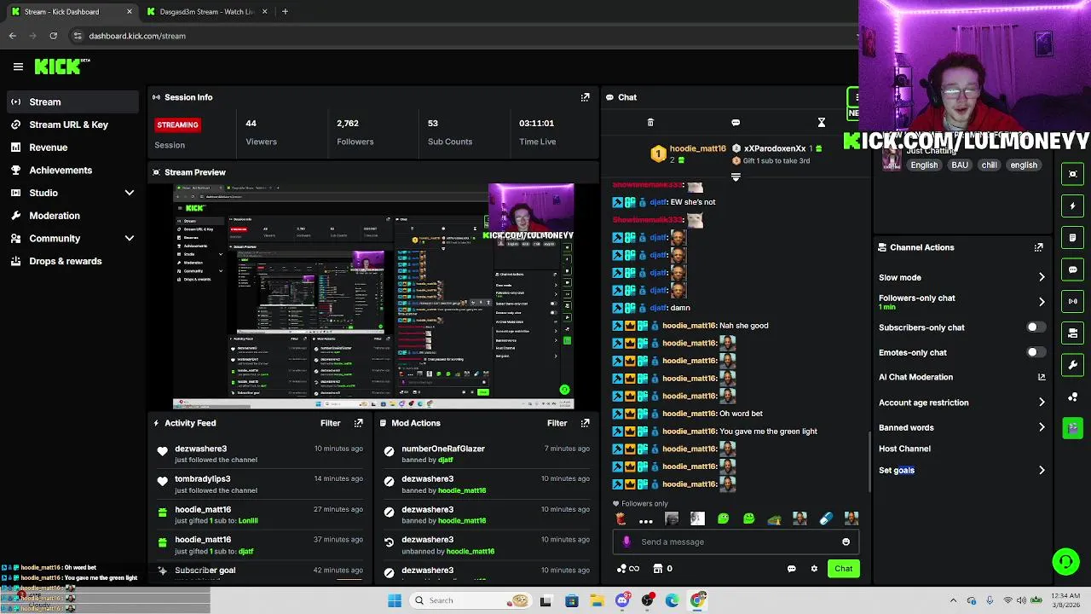The width and height of the screenshot is (1091, 614).
Task: Filter the Mod Actions list
Action: point(557,423)
